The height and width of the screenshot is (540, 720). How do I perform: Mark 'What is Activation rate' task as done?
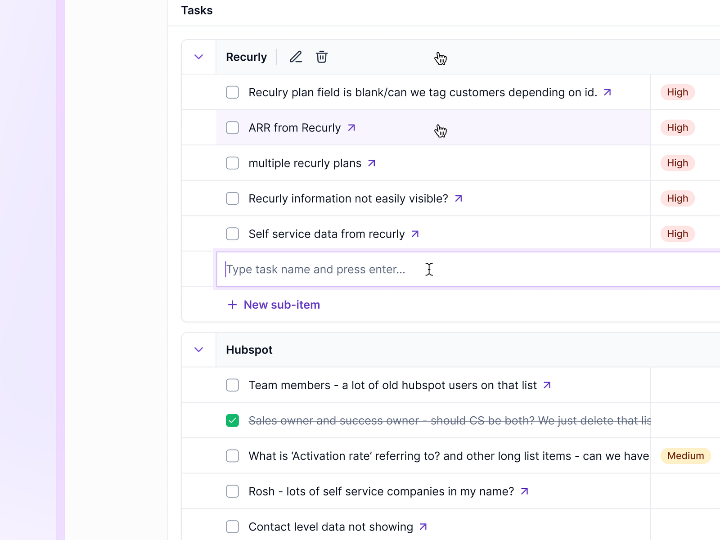point(232,456)
